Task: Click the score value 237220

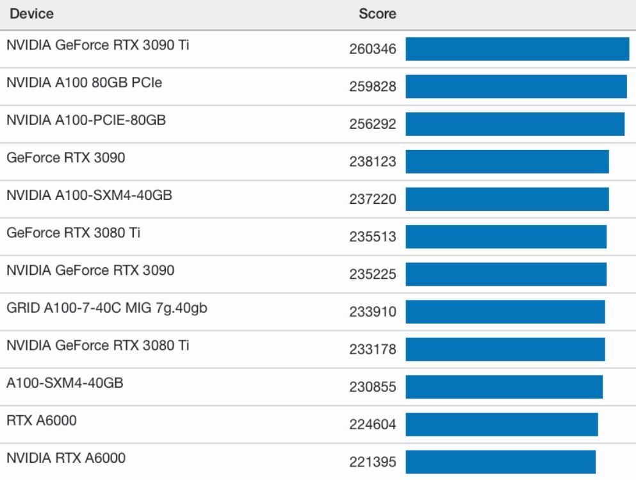Action: pos(372,199)
